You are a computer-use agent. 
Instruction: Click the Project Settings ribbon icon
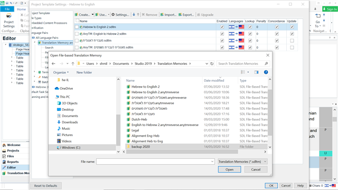tap(9, 21)
